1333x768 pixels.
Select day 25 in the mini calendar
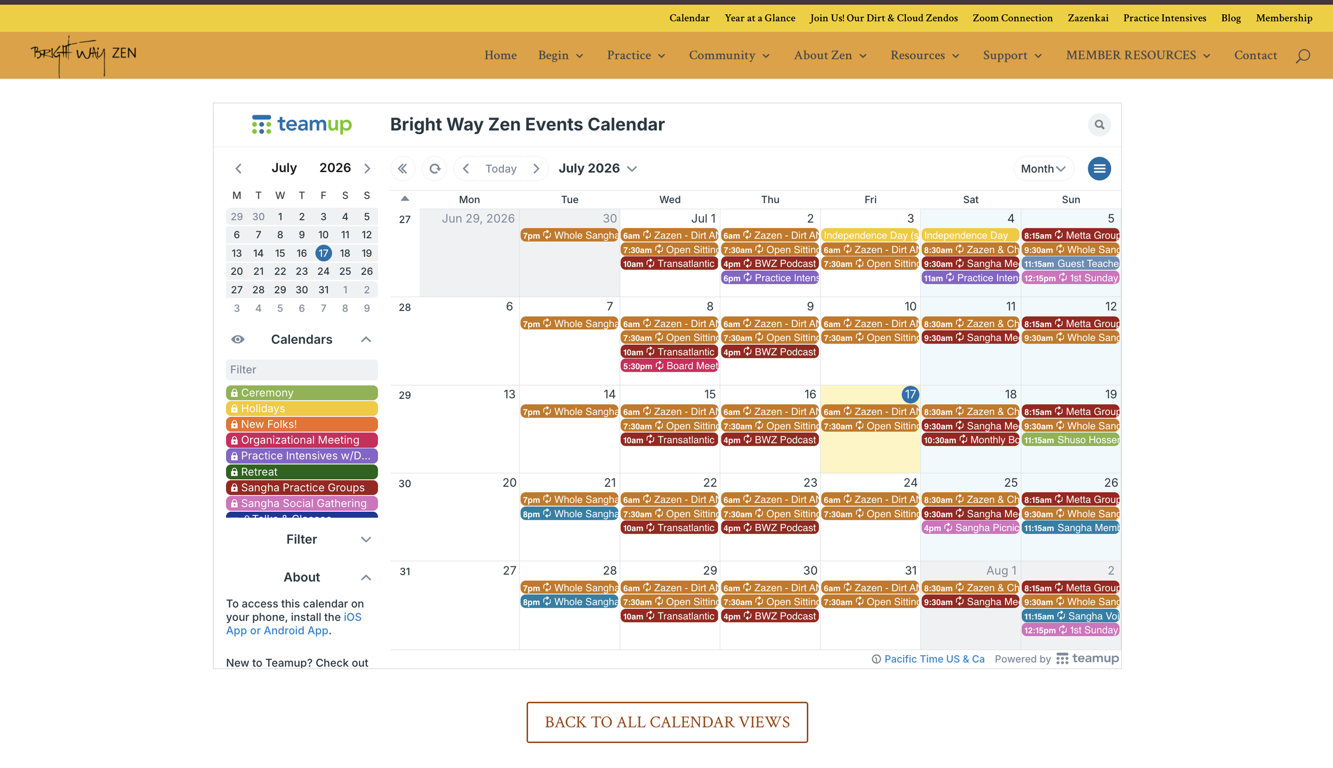[x=345, y=271]
